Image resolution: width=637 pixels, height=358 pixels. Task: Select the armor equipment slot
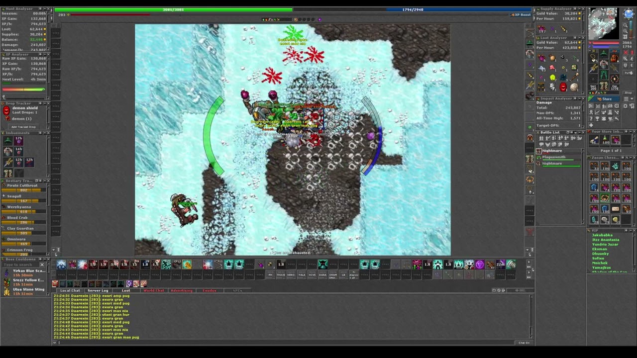click(604, 64)
